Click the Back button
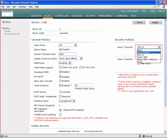The width and height of the screenshot is (167, 138). (x=139, y=22)
